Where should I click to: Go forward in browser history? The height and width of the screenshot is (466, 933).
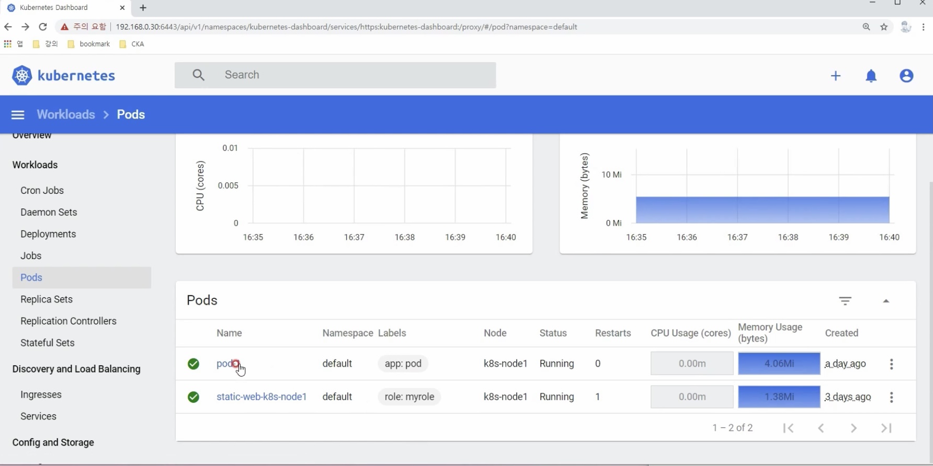click(25, 27)
